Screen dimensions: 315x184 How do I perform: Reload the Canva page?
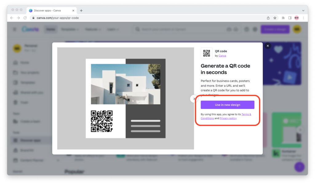25,18
